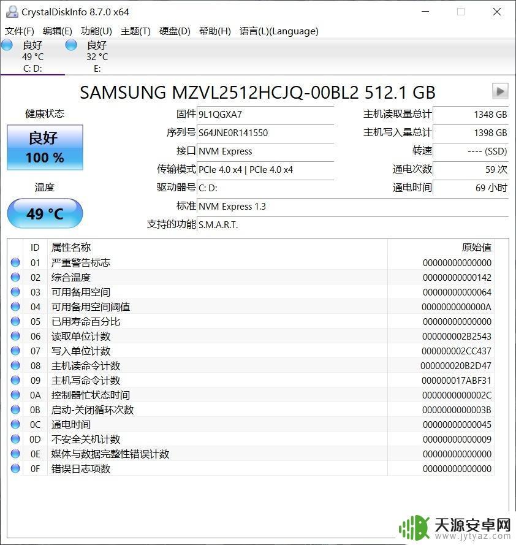
Task: Click the disk model title SAMSUNG MZVL2512HCJQ-00BL2
Action: click(x=257, y=93)
